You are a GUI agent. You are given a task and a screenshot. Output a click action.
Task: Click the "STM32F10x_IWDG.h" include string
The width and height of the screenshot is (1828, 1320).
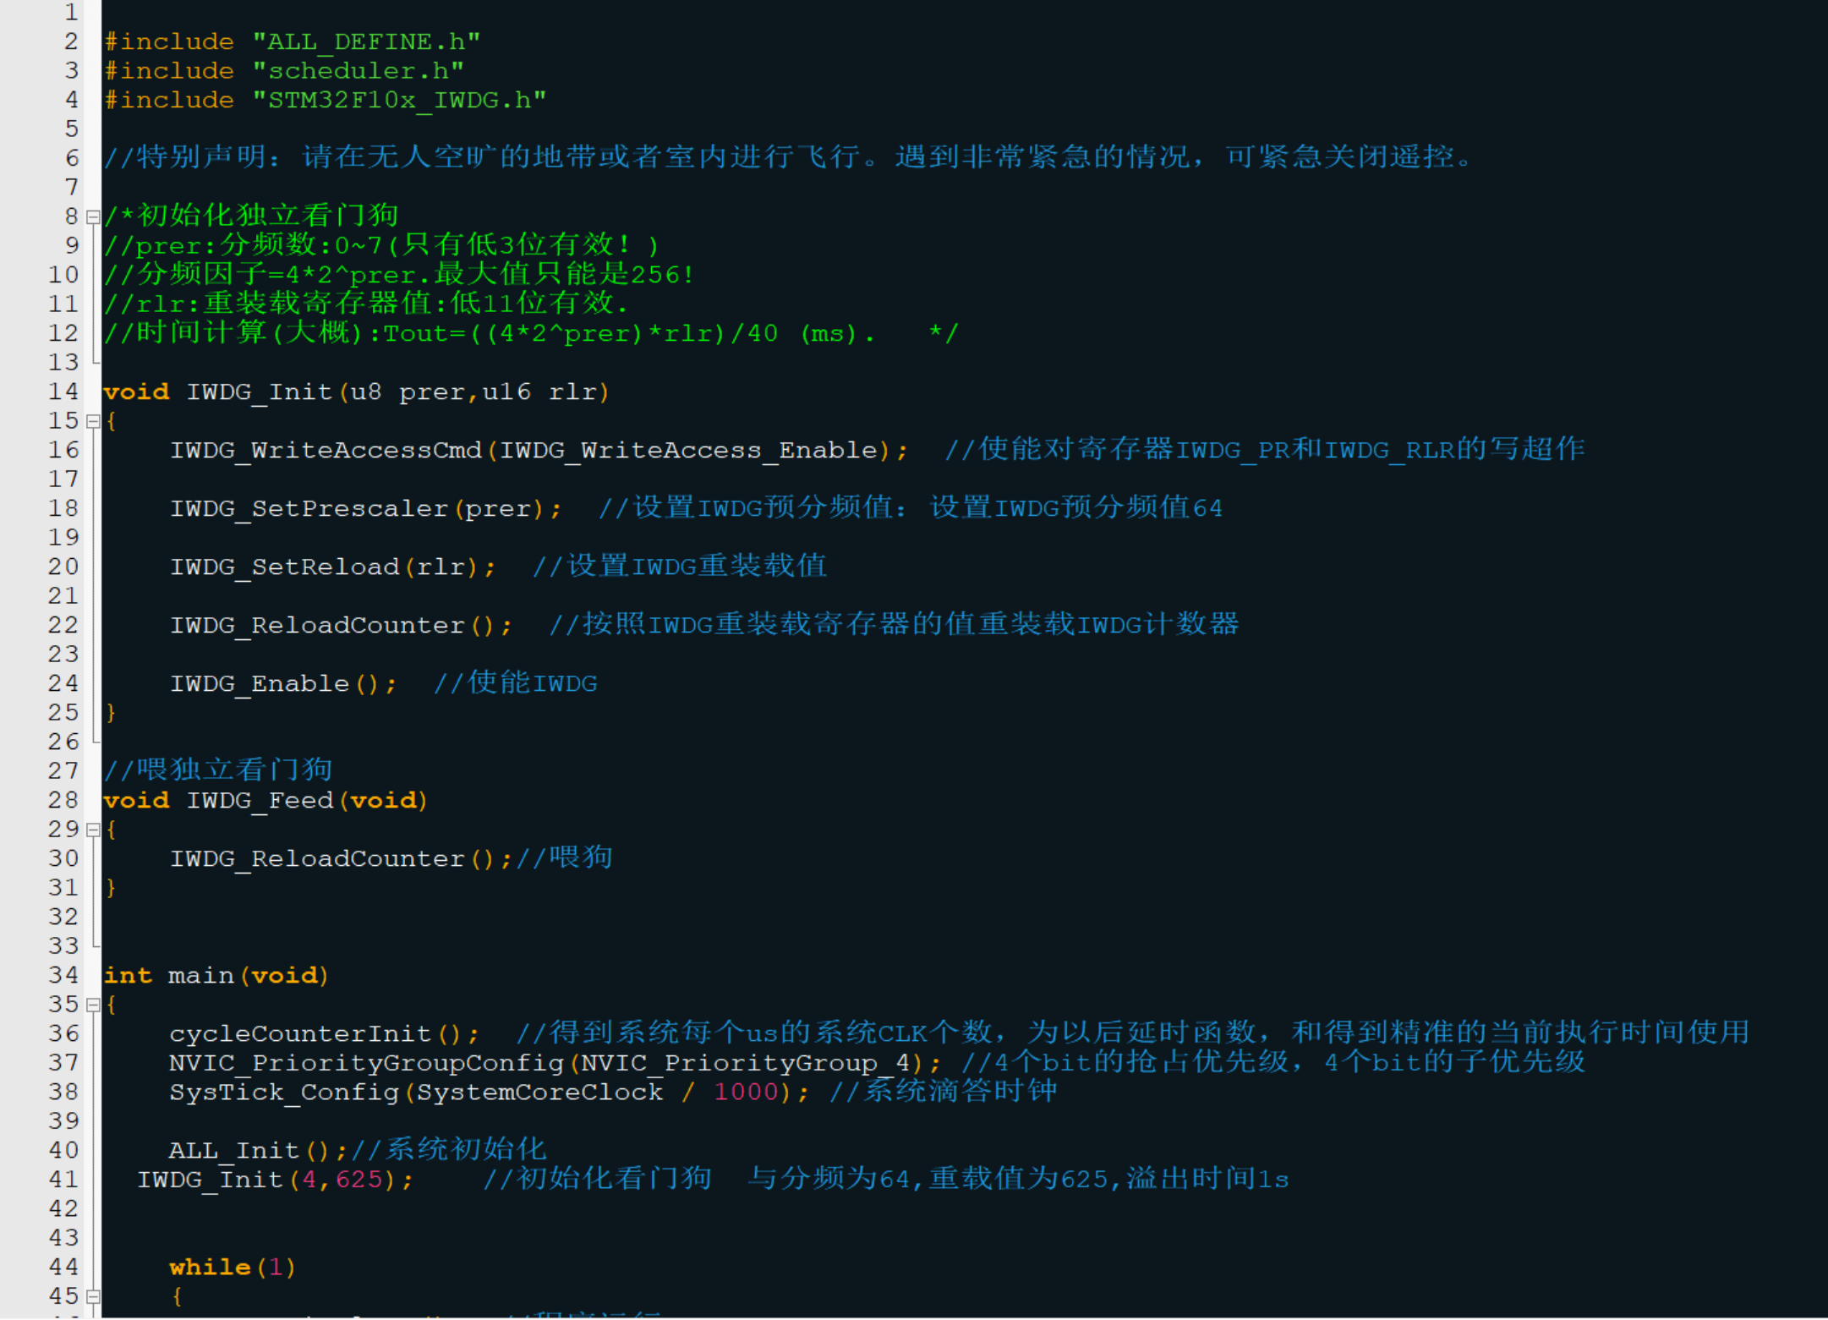(x=399, y=100)
